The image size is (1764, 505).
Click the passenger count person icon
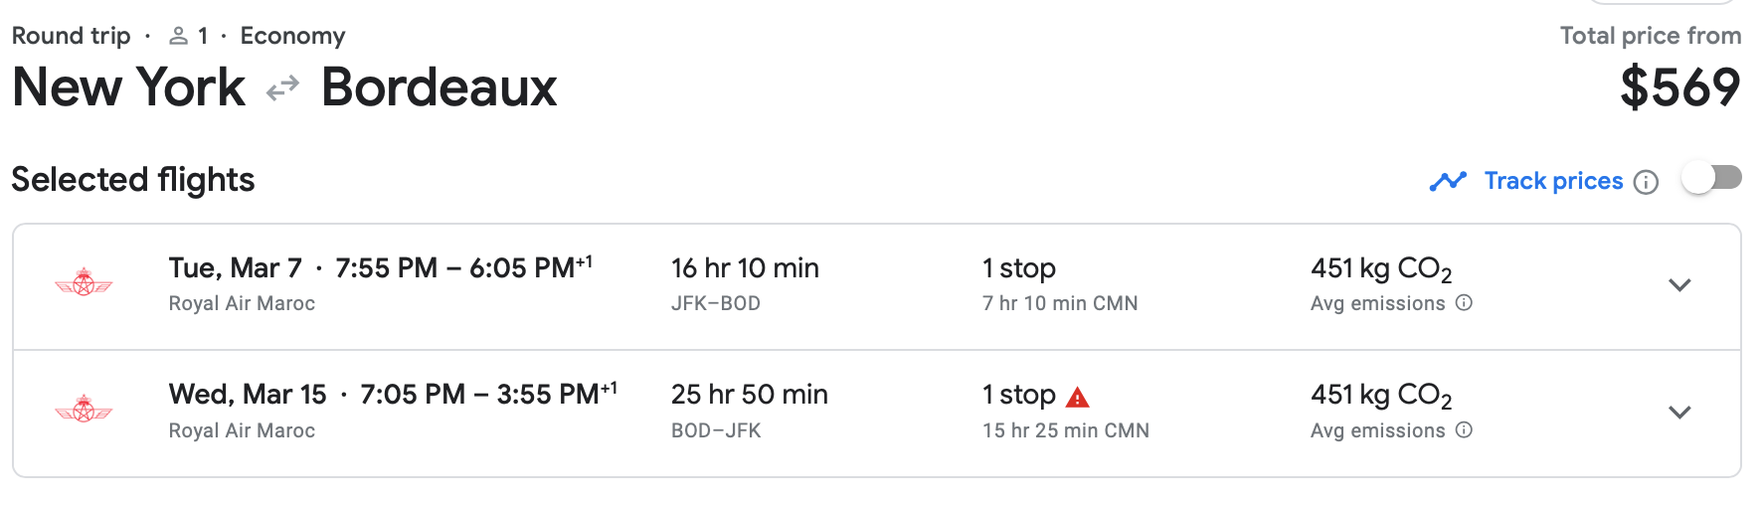click(179, 36)
